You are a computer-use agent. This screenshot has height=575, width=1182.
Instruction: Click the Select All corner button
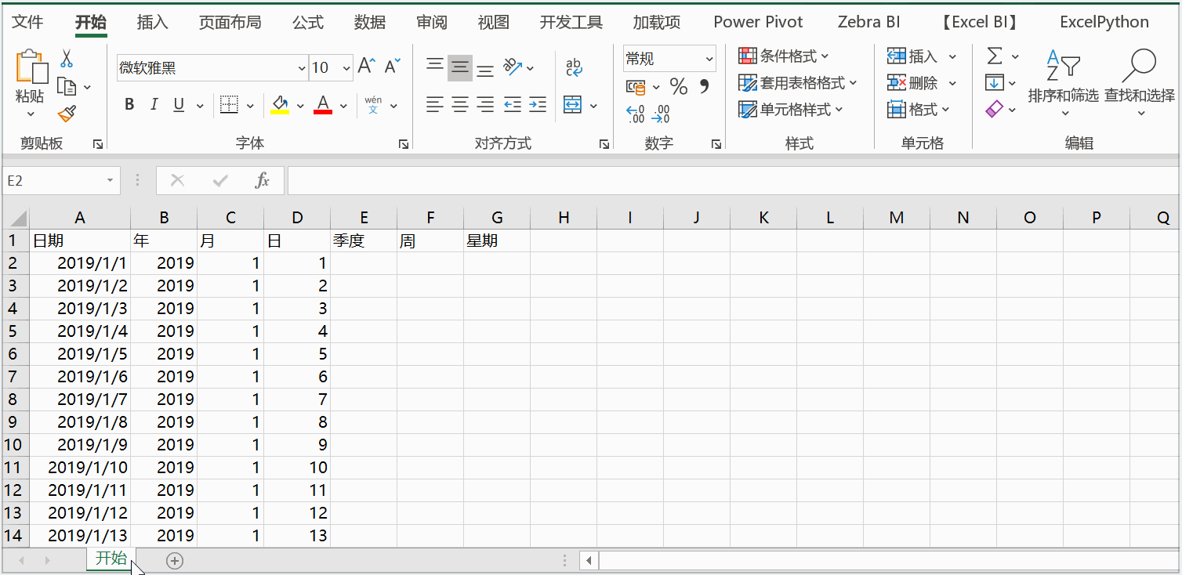pos(15,219)
